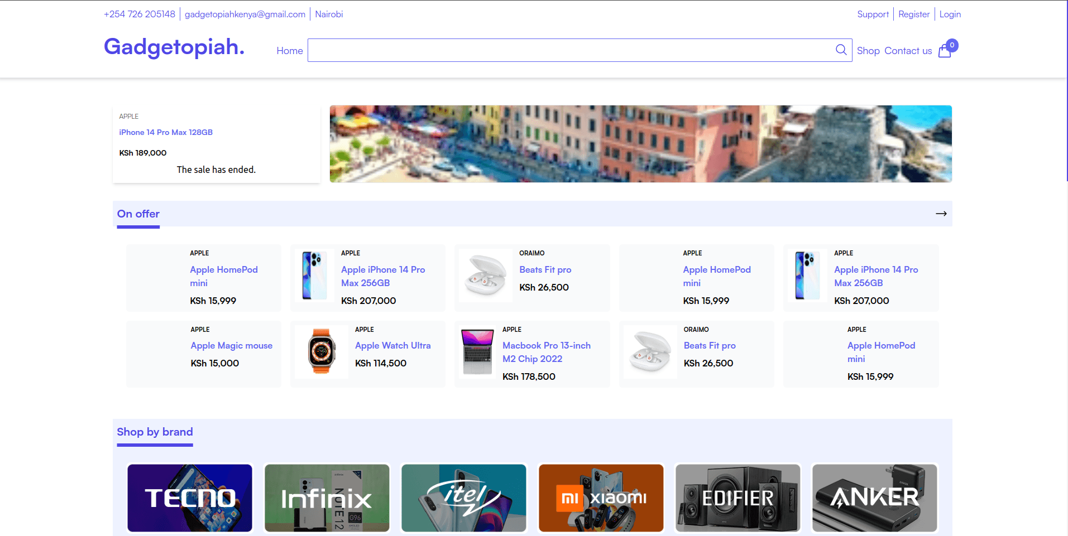Open Macbook Pro 13-inch M2 Chip 2022
The height and width of the screenshot is (536, 1068).
[547, 352]
